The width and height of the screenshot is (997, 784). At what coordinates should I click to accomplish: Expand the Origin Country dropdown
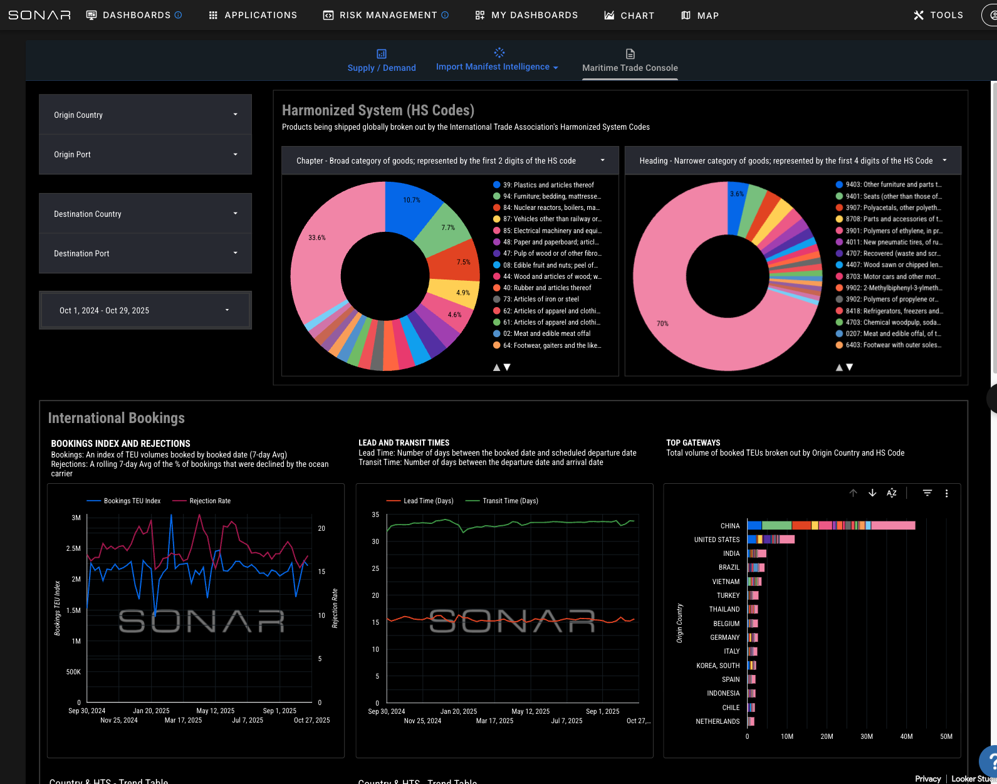click(x=145, y=115)
